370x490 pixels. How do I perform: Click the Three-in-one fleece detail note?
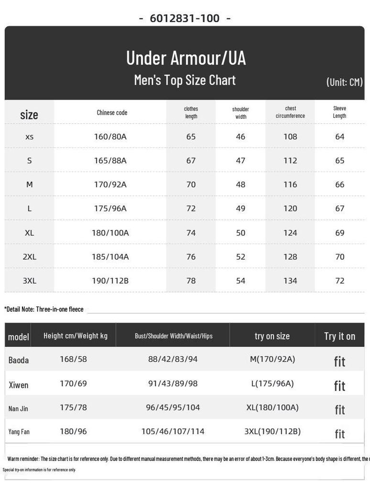(44, 310)
